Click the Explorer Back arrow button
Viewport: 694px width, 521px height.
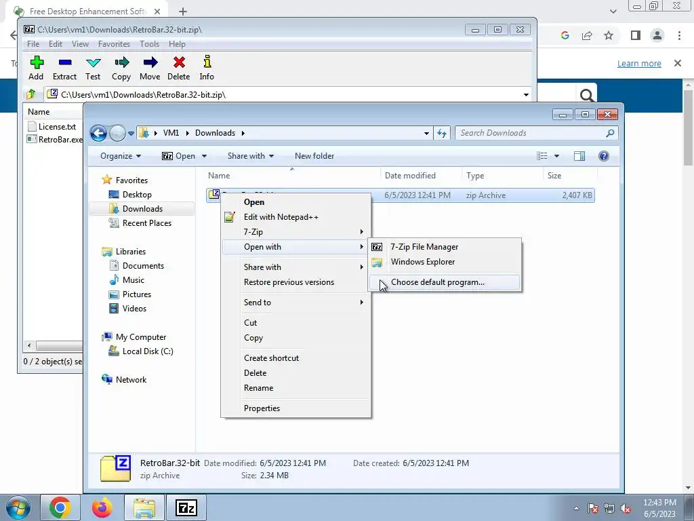point(98,133)
